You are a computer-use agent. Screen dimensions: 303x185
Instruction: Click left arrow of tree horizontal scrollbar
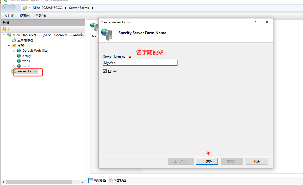[3, 182]
